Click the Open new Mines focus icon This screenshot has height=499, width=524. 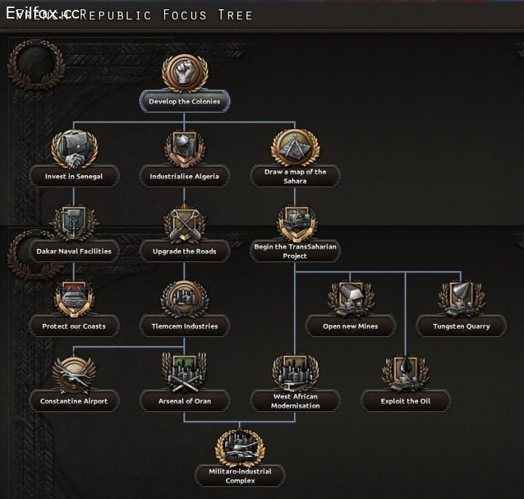point(350,298)
